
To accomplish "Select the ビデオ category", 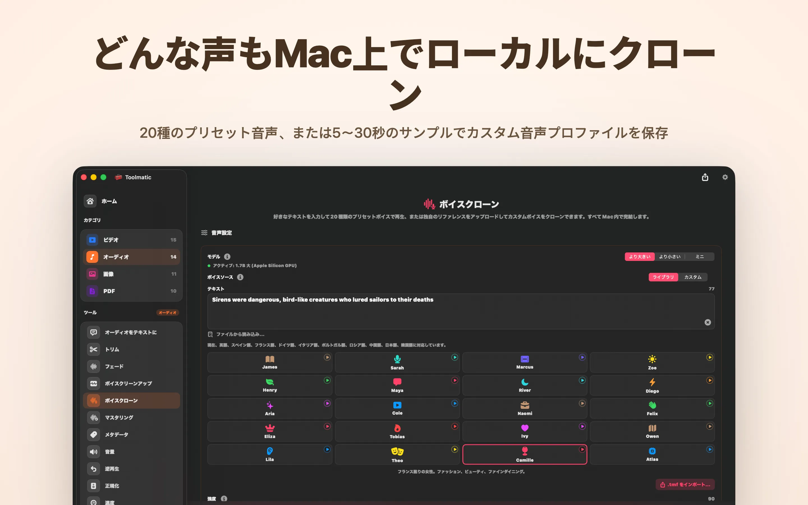I will pos(131,240).
